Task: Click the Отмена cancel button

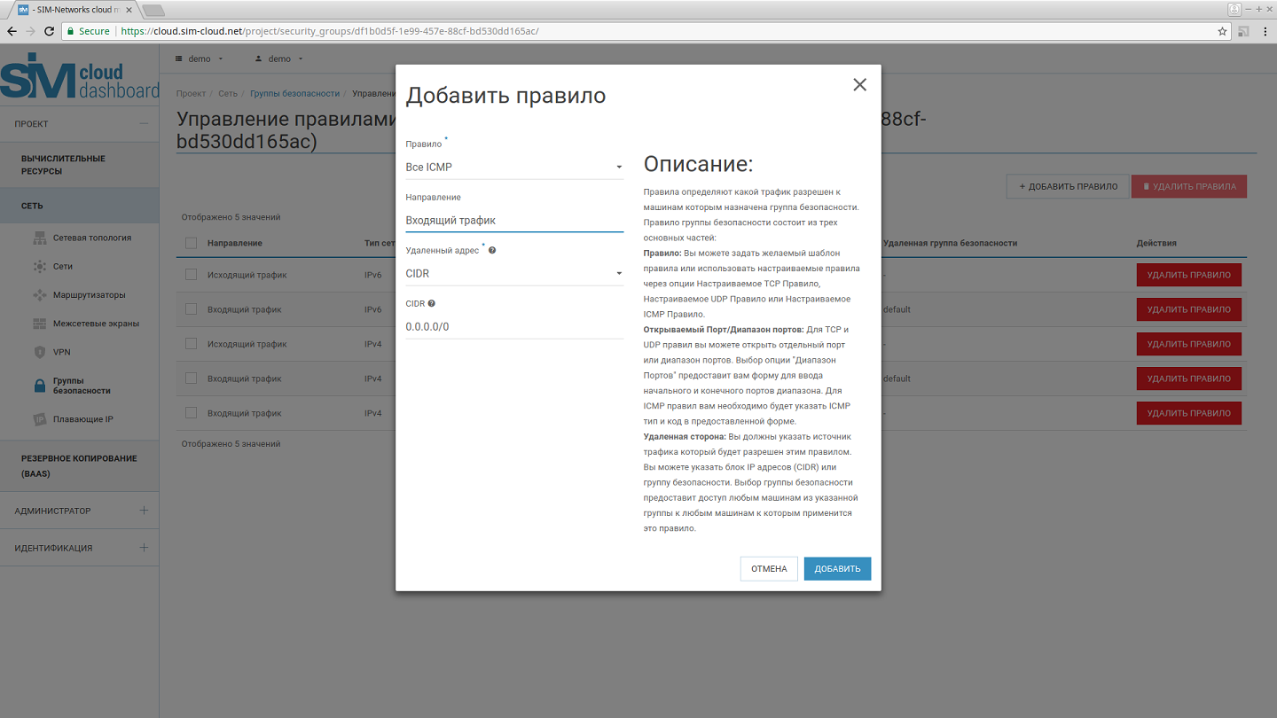Action: [769, 569]
